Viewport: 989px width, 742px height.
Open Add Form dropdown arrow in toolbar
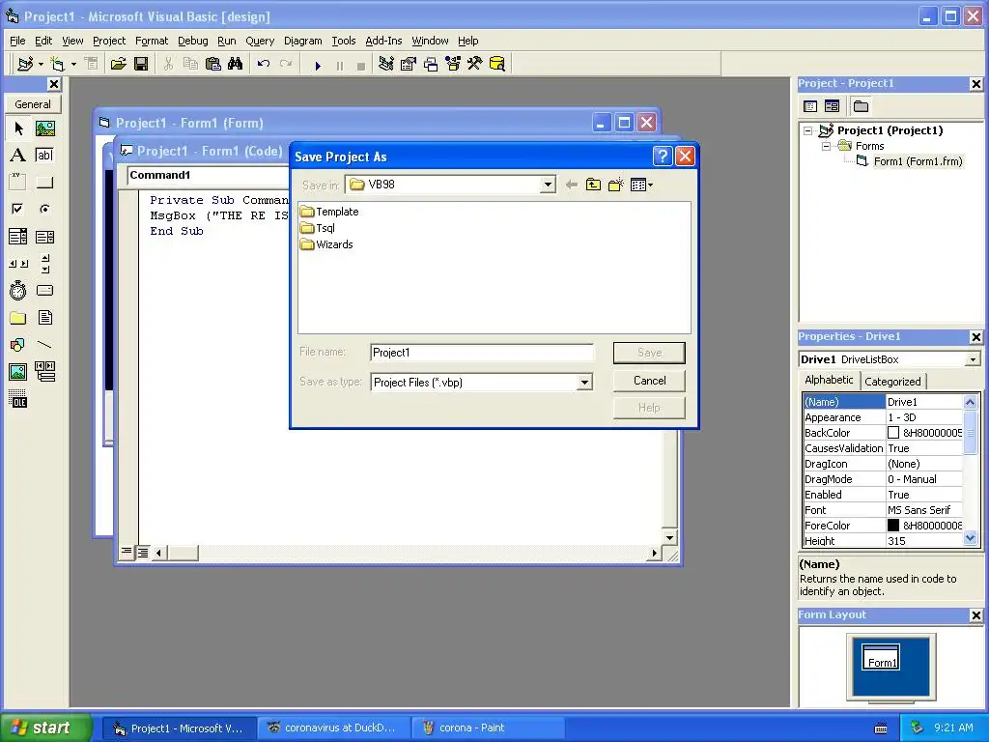[73, 64]
